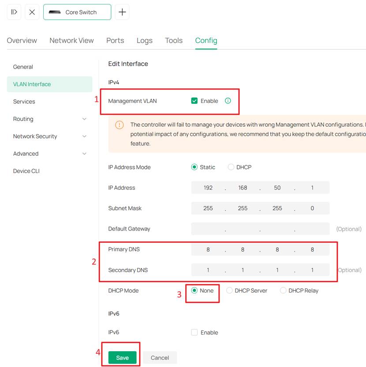Click the Default Gateway label
The image size is (366, 367).
pyautogui.click(x=129, y=229)
